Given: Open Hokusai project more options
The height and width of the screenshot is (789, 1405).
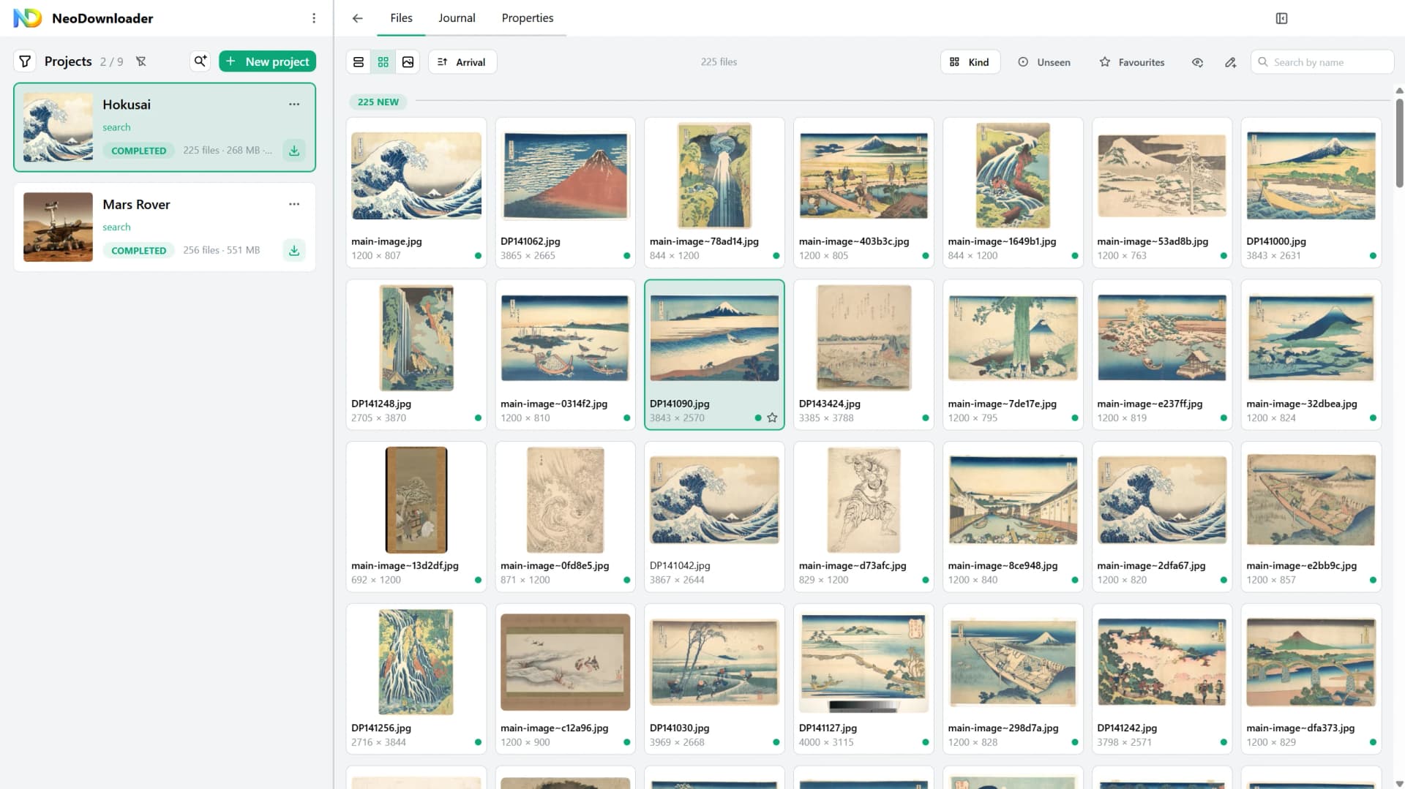Looking at the screenshot, I should click(x=294, y=105).
